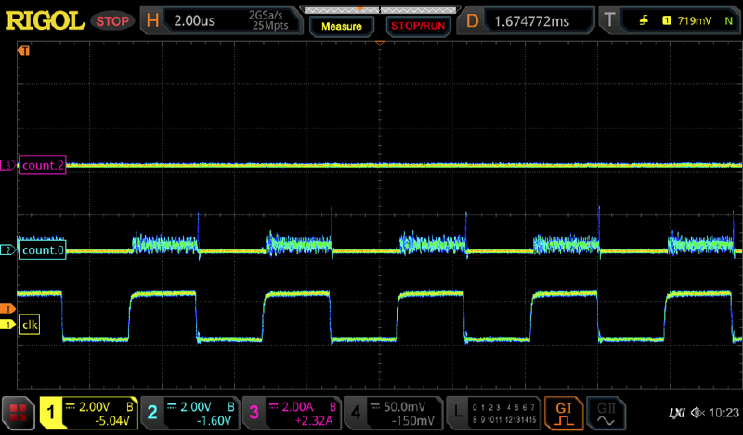The width and height of the screenshot is (743, 435).
Task: Select the count.2 channel label
Action: (40, 166)
